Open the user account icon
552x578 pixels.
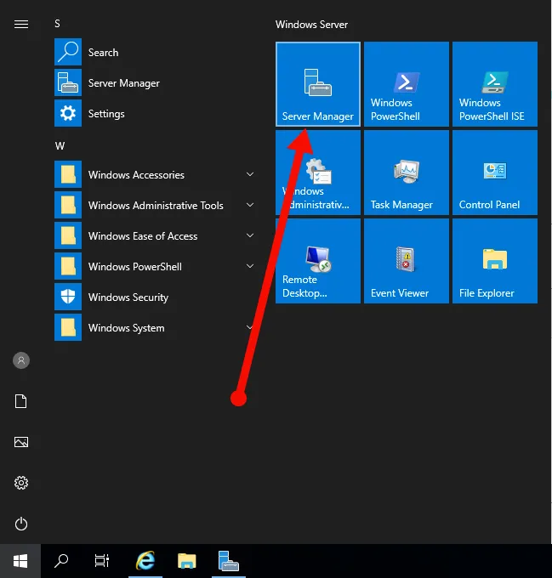[x=21, y=360]
